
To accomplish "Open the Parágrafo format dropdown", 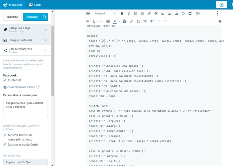I will (x=105, y=13).
